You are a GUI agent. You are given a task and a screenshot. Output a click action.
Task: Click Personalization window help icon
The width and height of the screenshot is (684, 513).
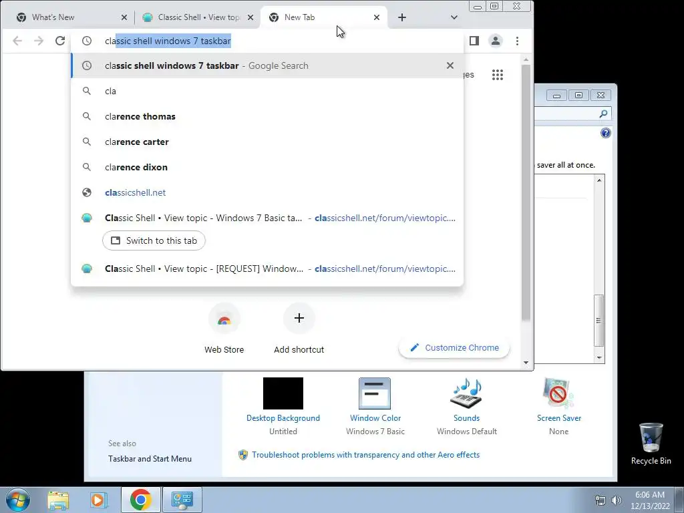[605, 133]
